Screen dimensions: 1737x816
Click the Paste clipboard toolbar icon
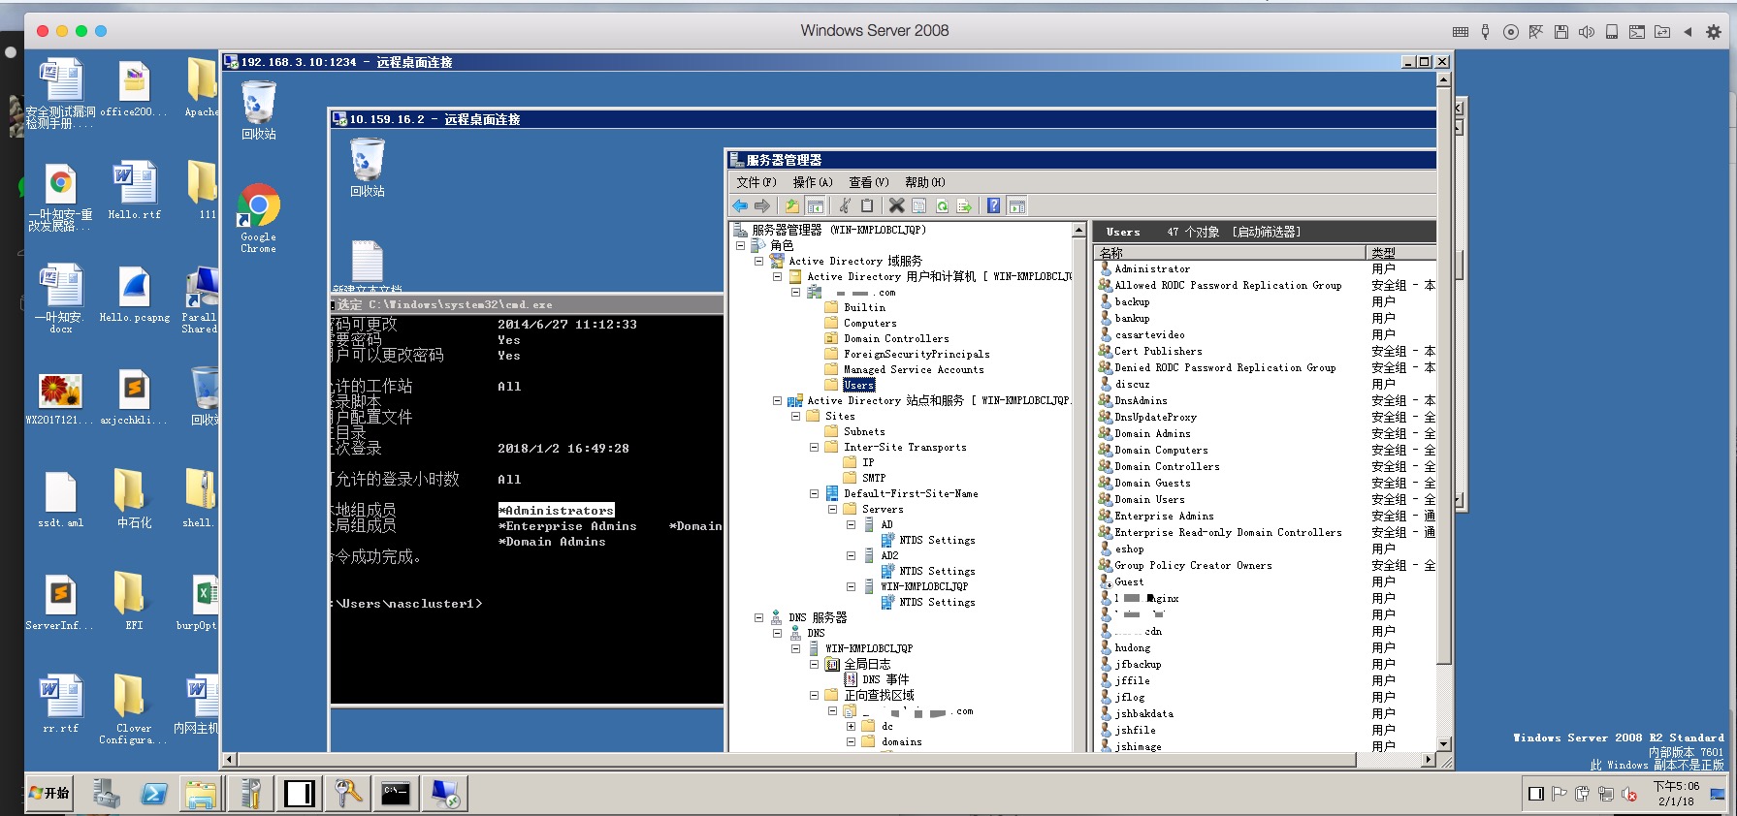867,205
